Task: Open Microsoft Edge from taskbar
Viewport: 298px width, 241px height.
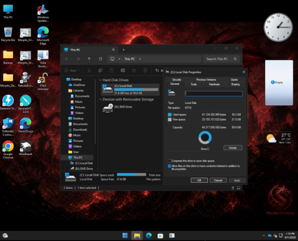Action: coord(148,236)
